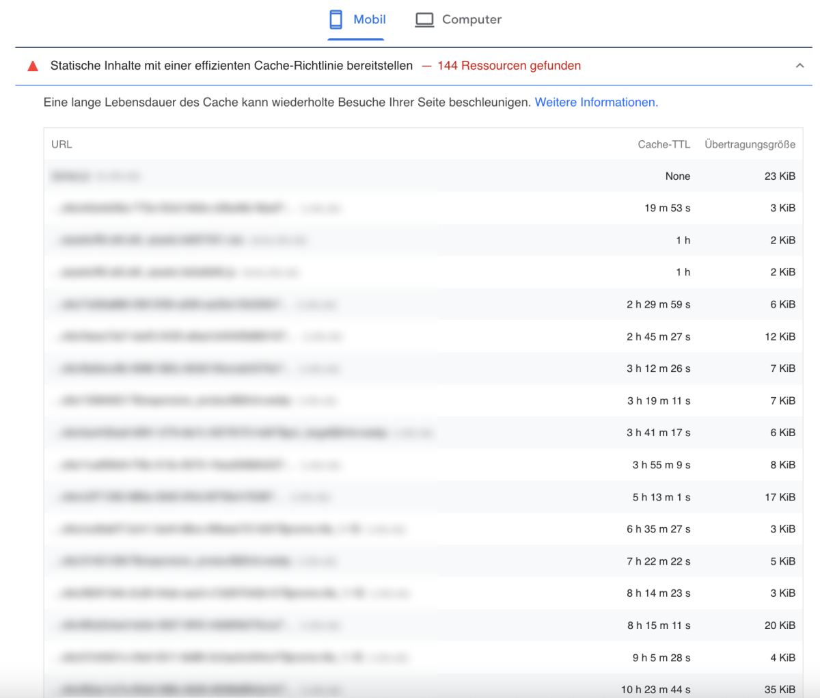Select the 2 h 29 m 59 s cell
The height and width of the screenshot is (698, 820).
coord(658,304)
